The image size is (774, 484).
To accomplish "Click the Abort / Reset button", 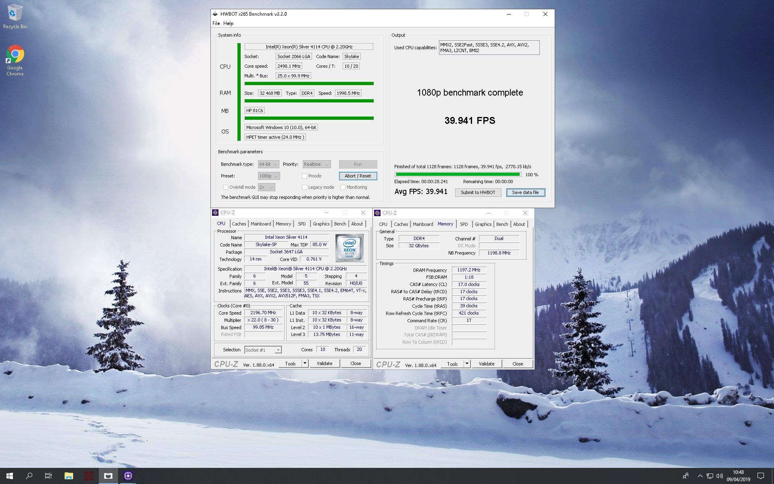I will click(358, 176).
